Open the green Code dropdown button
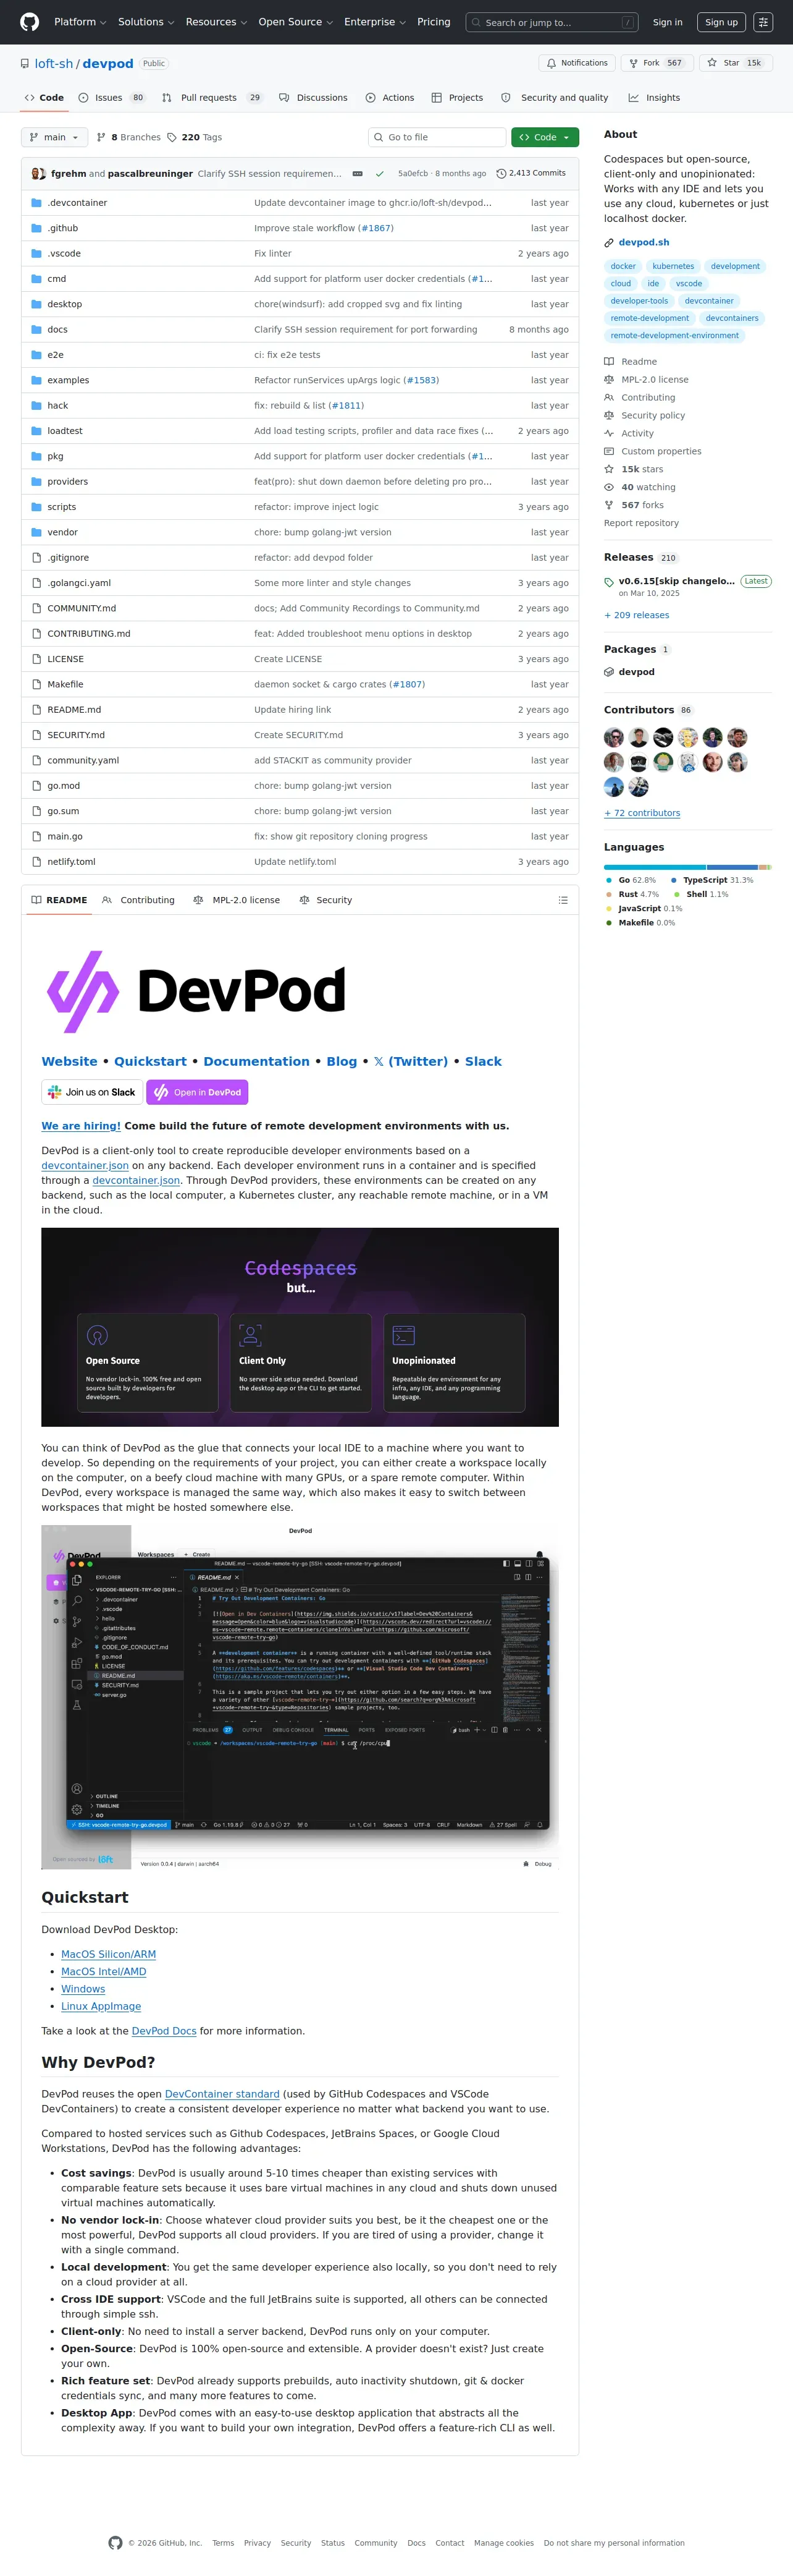Image resolution: width=793 pixels, height=2576 pixels. click(x=544, y=137)
